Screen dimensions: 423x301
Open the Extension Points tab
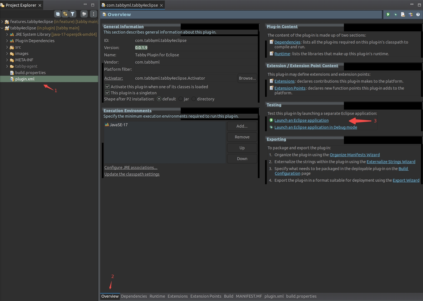tap(206, 296)
